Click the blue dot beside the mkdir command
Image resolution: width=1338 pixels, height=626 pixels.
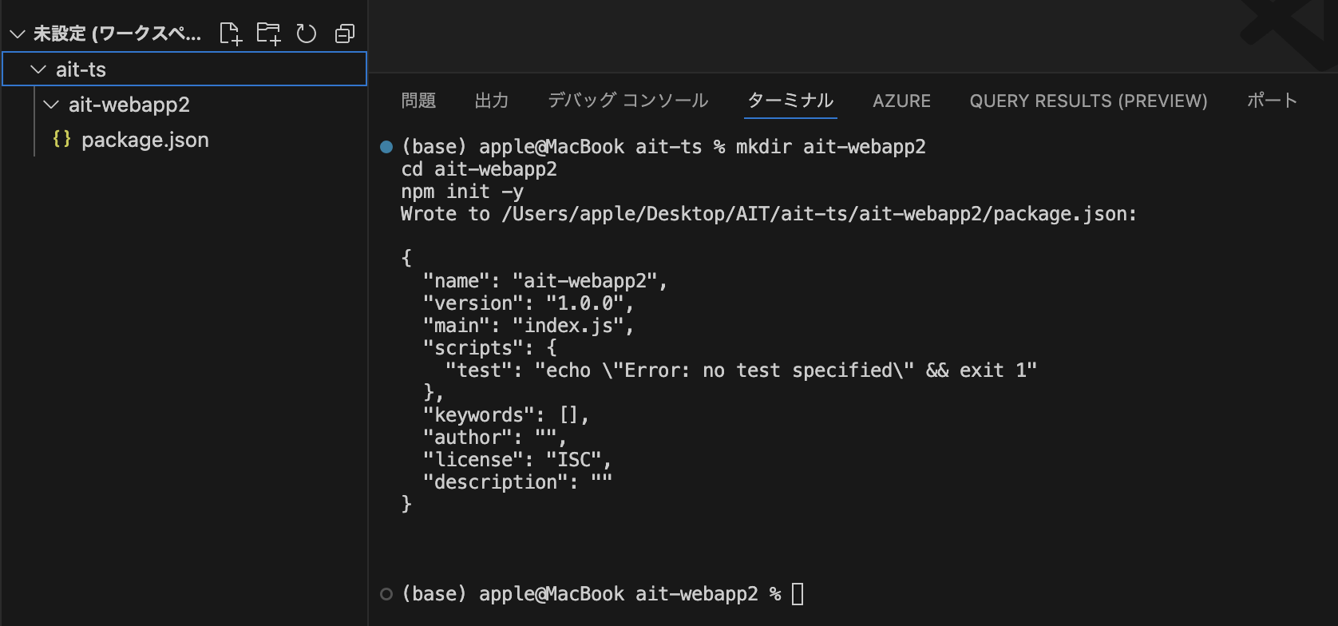tap(386, 147)
